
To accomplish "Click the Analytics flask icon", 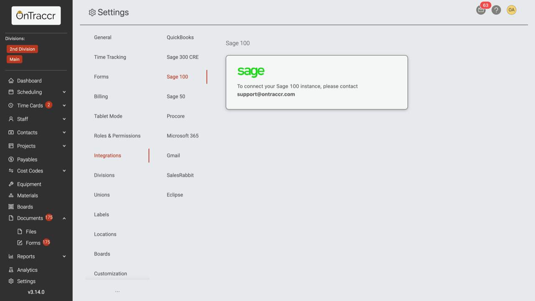I will click(x=11, y=270).
